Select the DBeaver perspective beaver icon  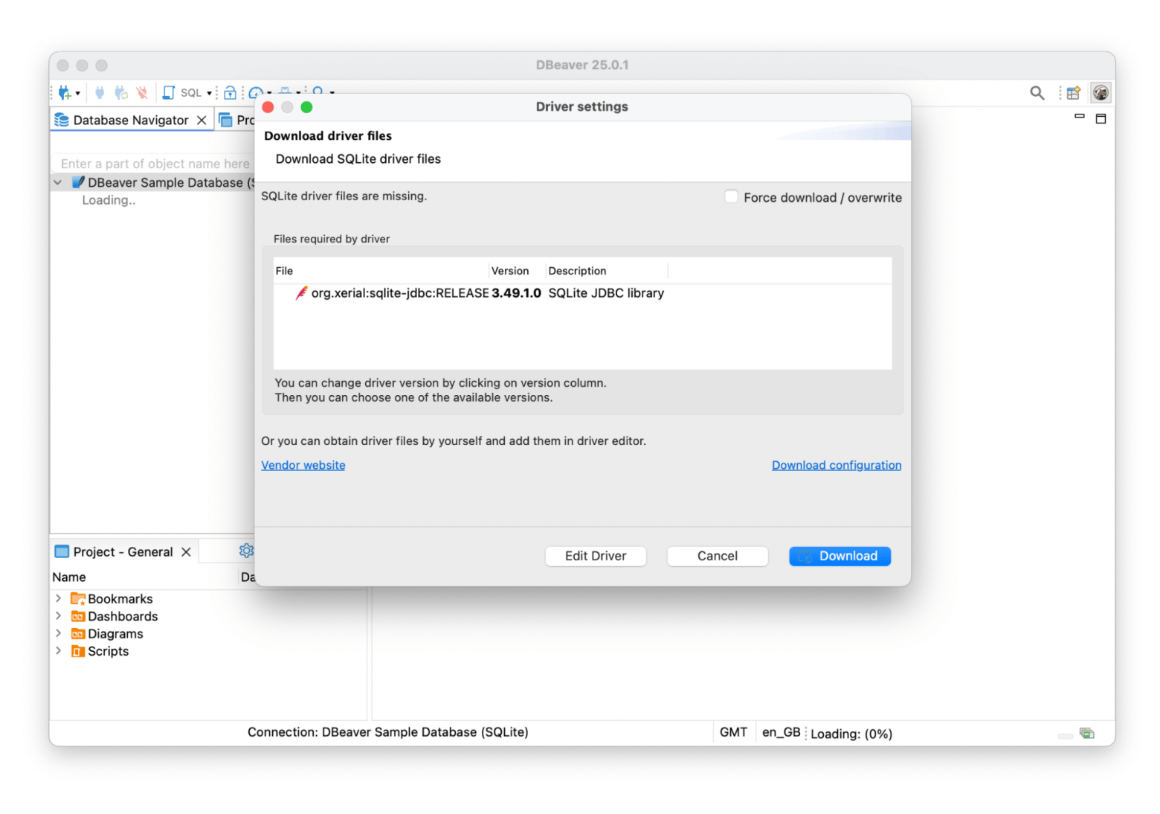[1101, 93]
